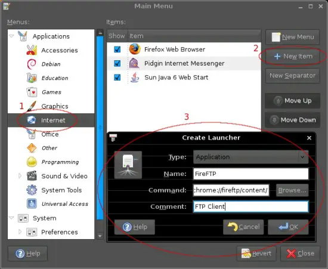Click into the Name field containing FireFTP
Viewport: 328px width, 269px height.
[x=250, y=174]
